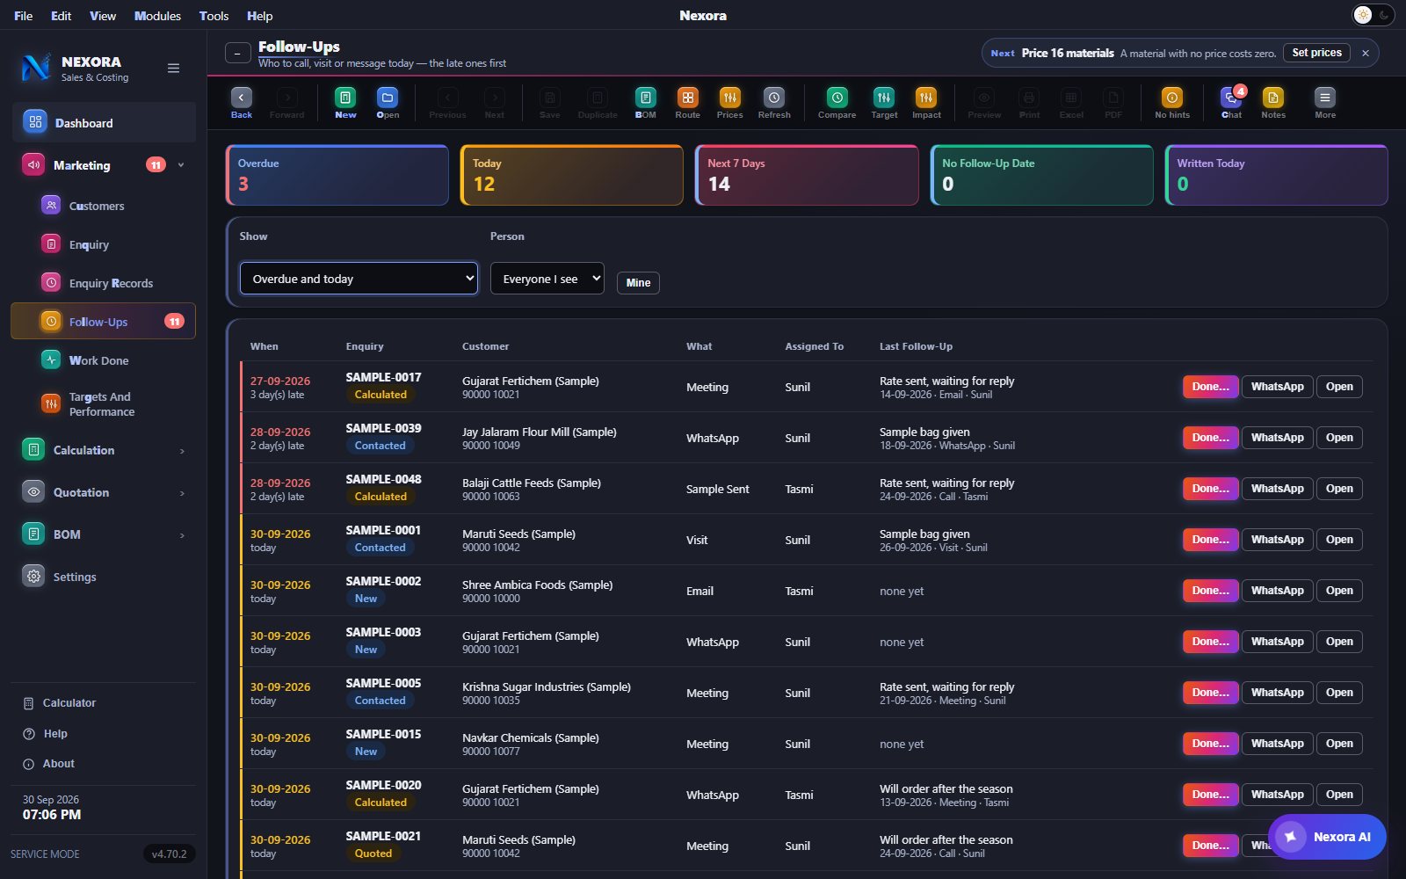Screen dimensions: 1406x879
Task: Click the Set prices button
Action: point(1316,53)
